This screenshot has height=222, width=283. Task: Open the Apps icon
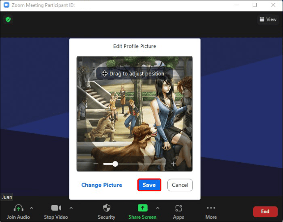point(178,208)
